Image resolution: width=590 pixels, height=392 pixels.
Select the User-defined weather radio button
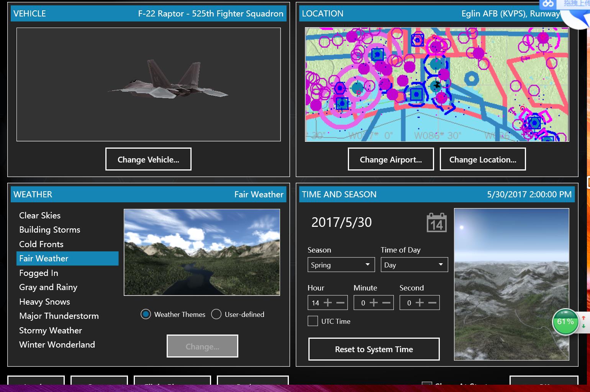pos(216,314)
